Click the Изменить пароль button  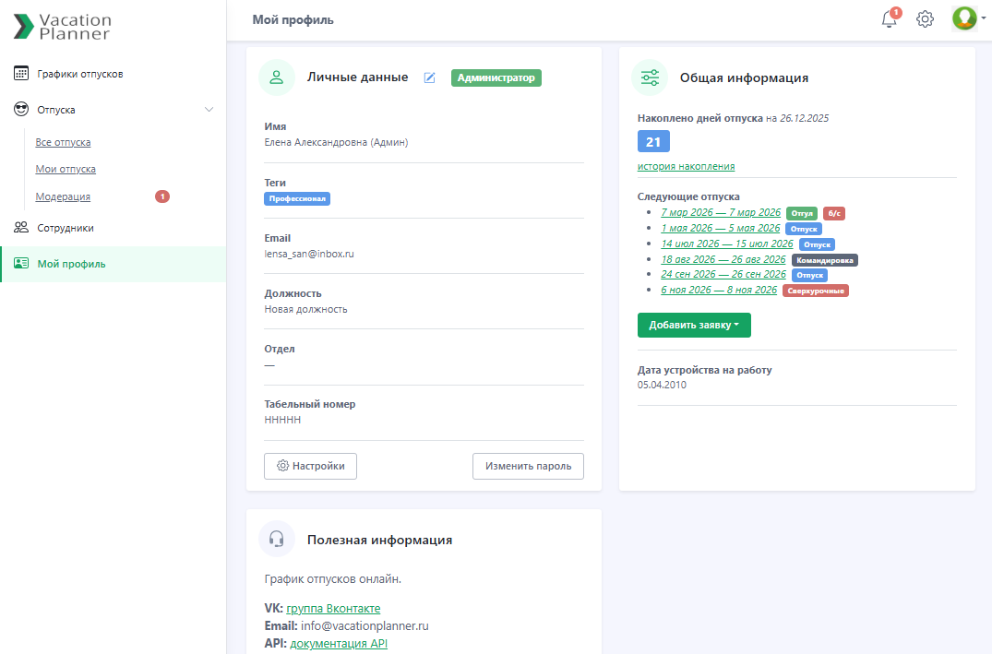[x=528, y=466]
